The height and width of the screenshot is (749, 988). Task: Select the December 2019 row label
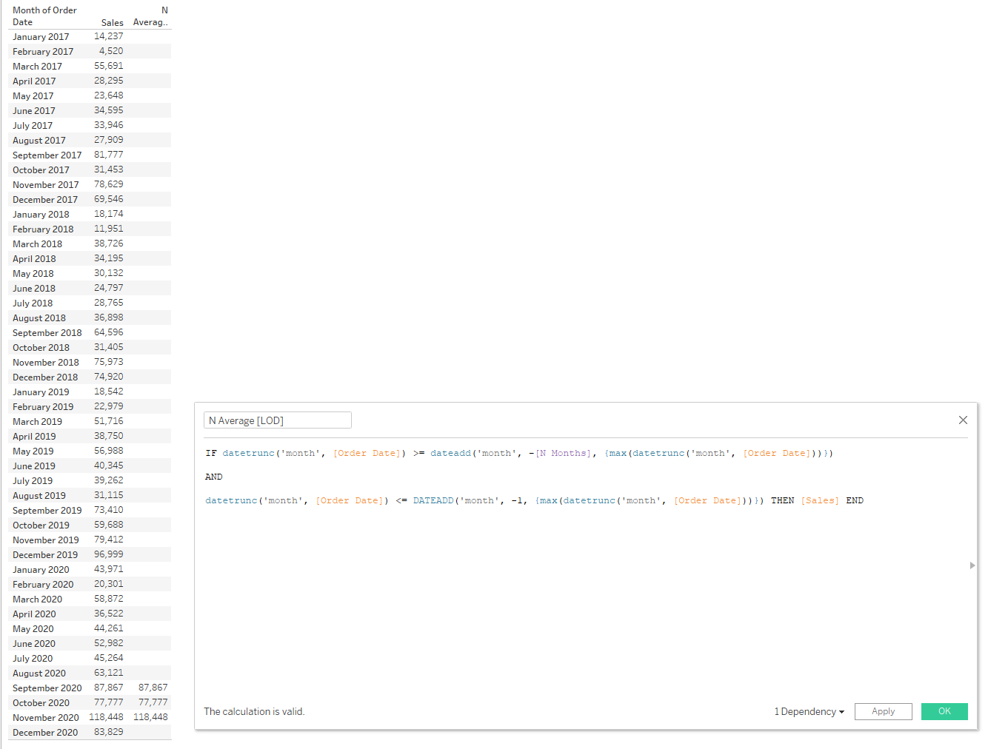coord(45,555)
